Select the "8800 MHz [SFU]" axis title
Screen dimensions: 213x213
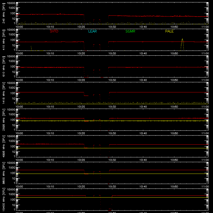4,173
